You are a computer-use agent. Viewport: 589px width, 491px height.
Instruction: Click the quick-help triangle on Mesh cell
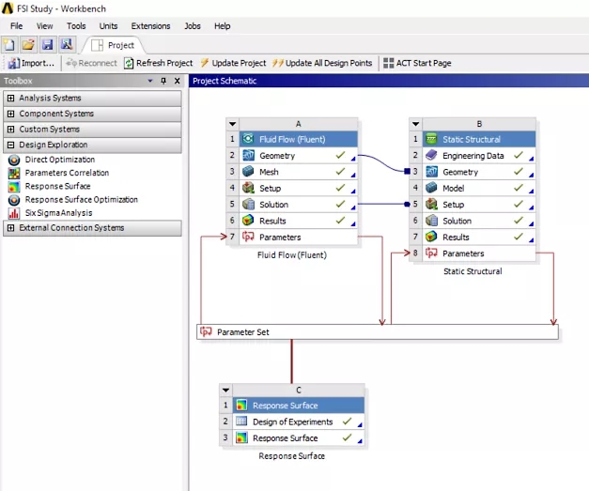click(x=353, y=175)
